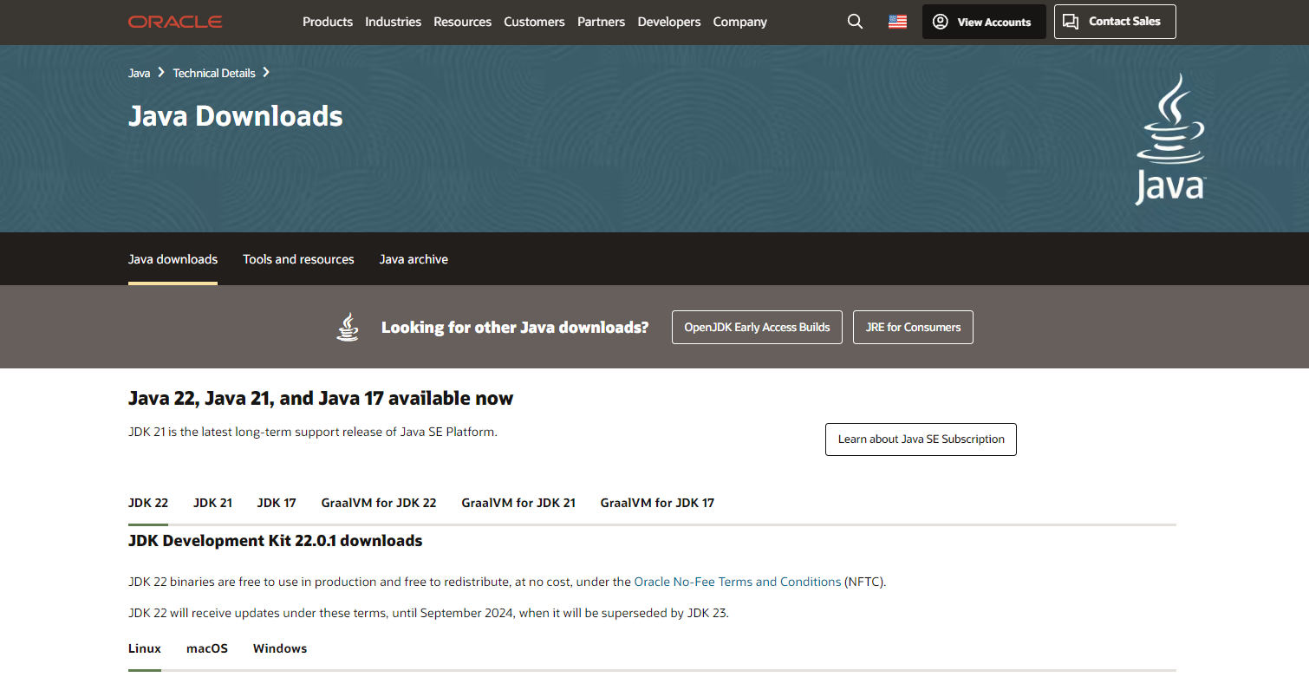Open the Company menu
The width and height of the screenshot is (1309, 677).
point(740,22)
